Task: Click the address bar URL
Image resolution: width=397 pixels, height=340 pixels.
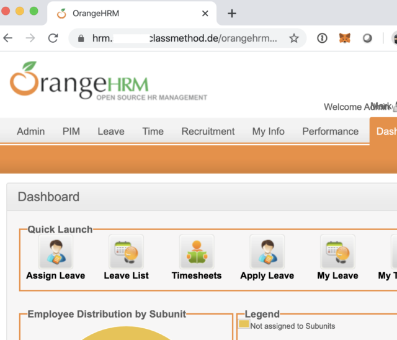Action: [185, 38]
